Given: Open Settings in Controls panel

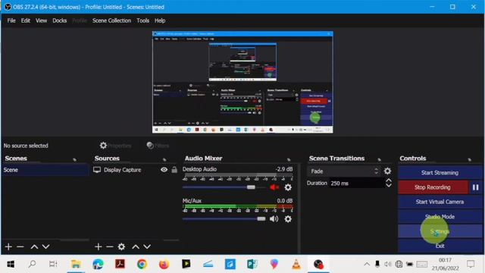Looking at the screenshot, I should click(440, 231).
